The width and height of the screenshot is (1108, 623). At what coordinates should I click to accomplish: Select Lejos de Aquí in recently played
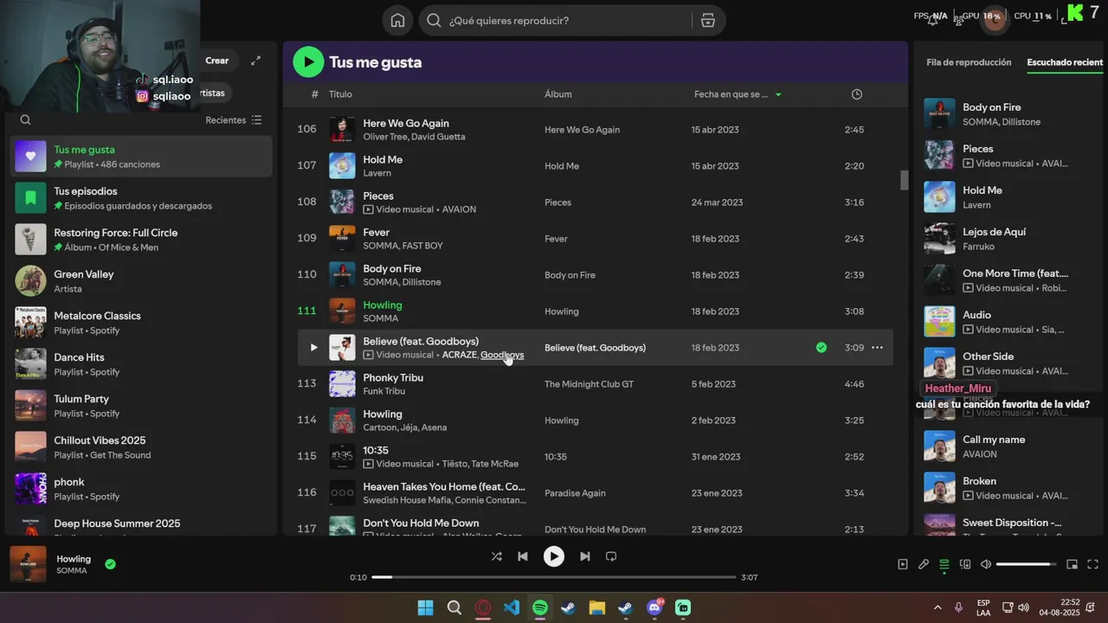click(x=995, y=232)
